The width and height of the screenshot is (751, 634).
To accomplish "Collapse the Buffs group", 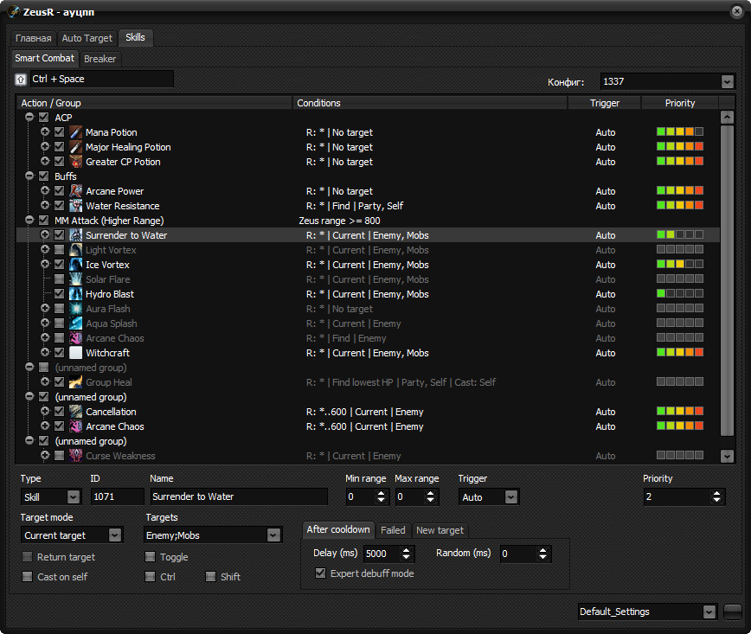I will (29, 176).
